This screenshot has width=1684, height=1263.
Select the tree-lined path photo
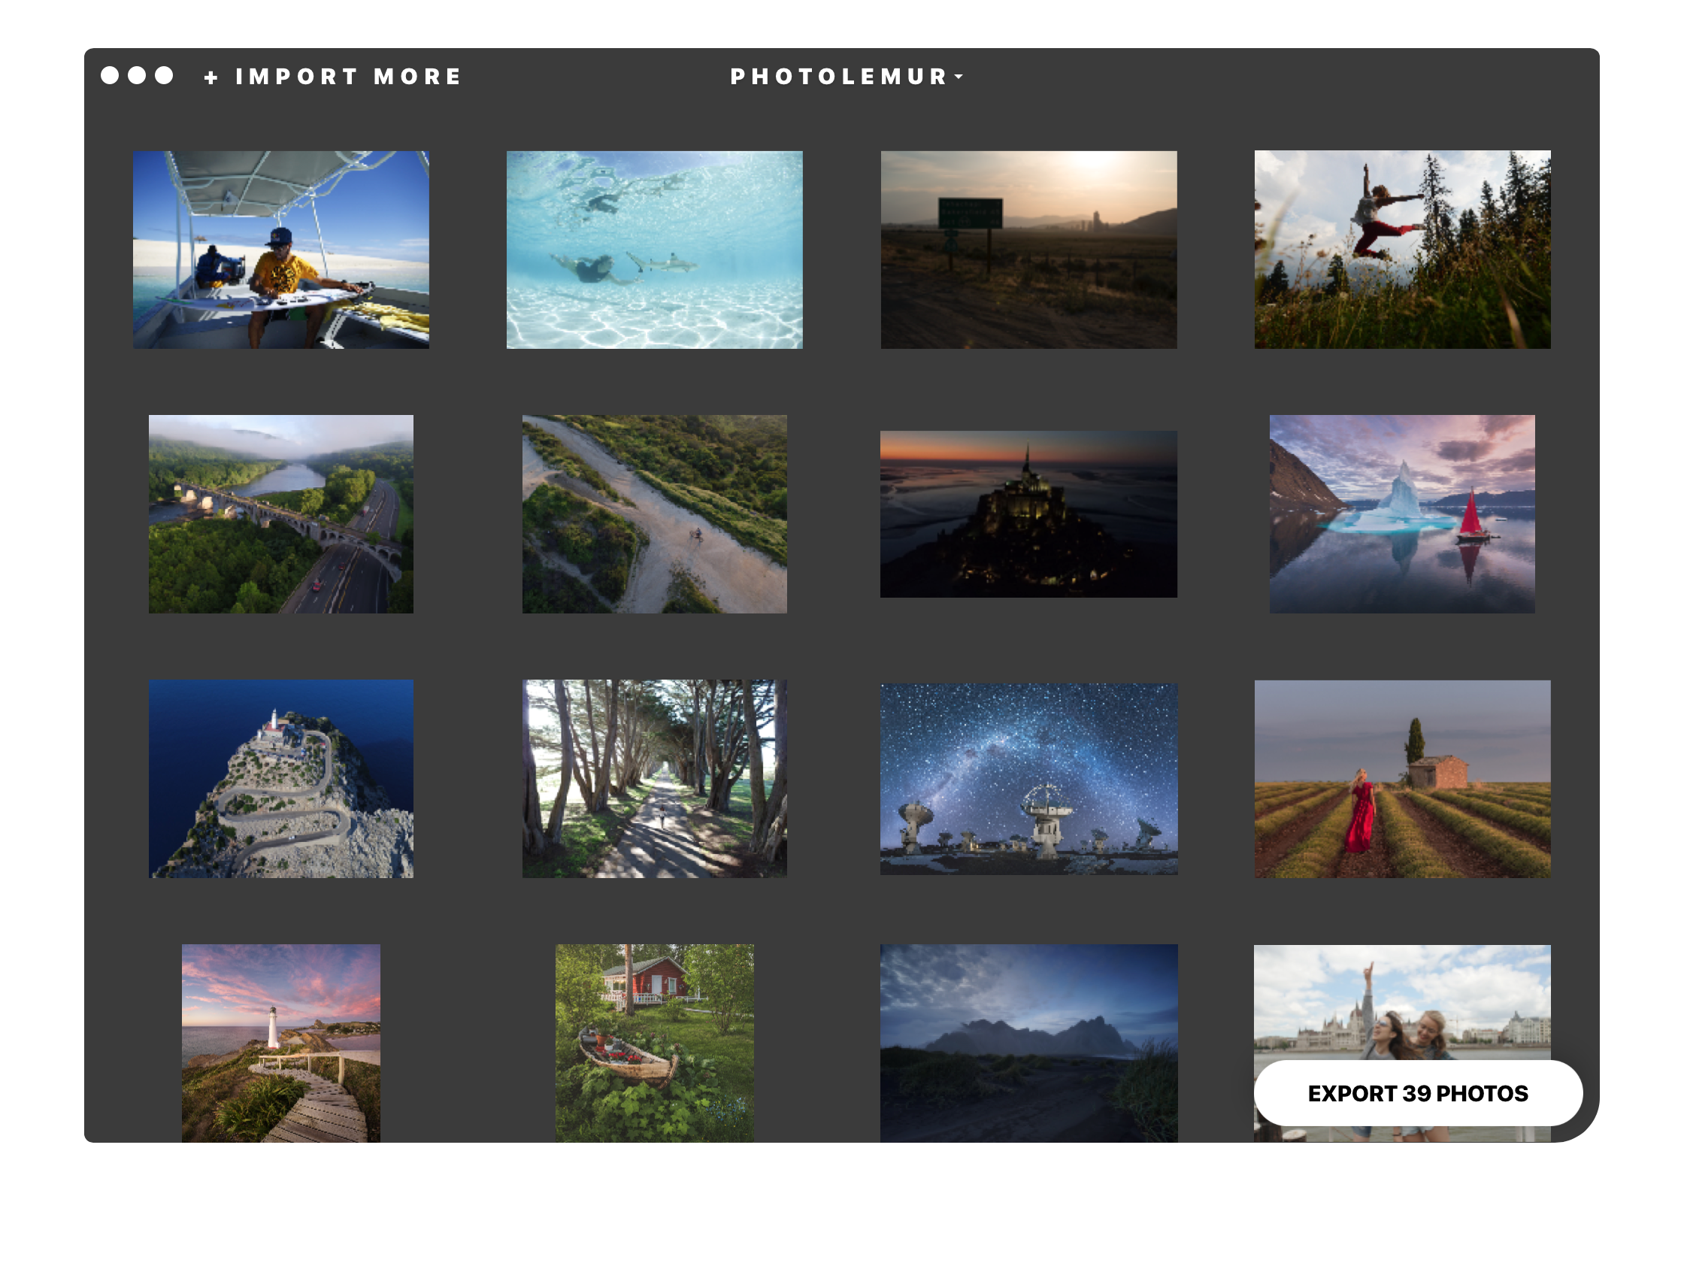pyautogui.click(x=654, y=779)
